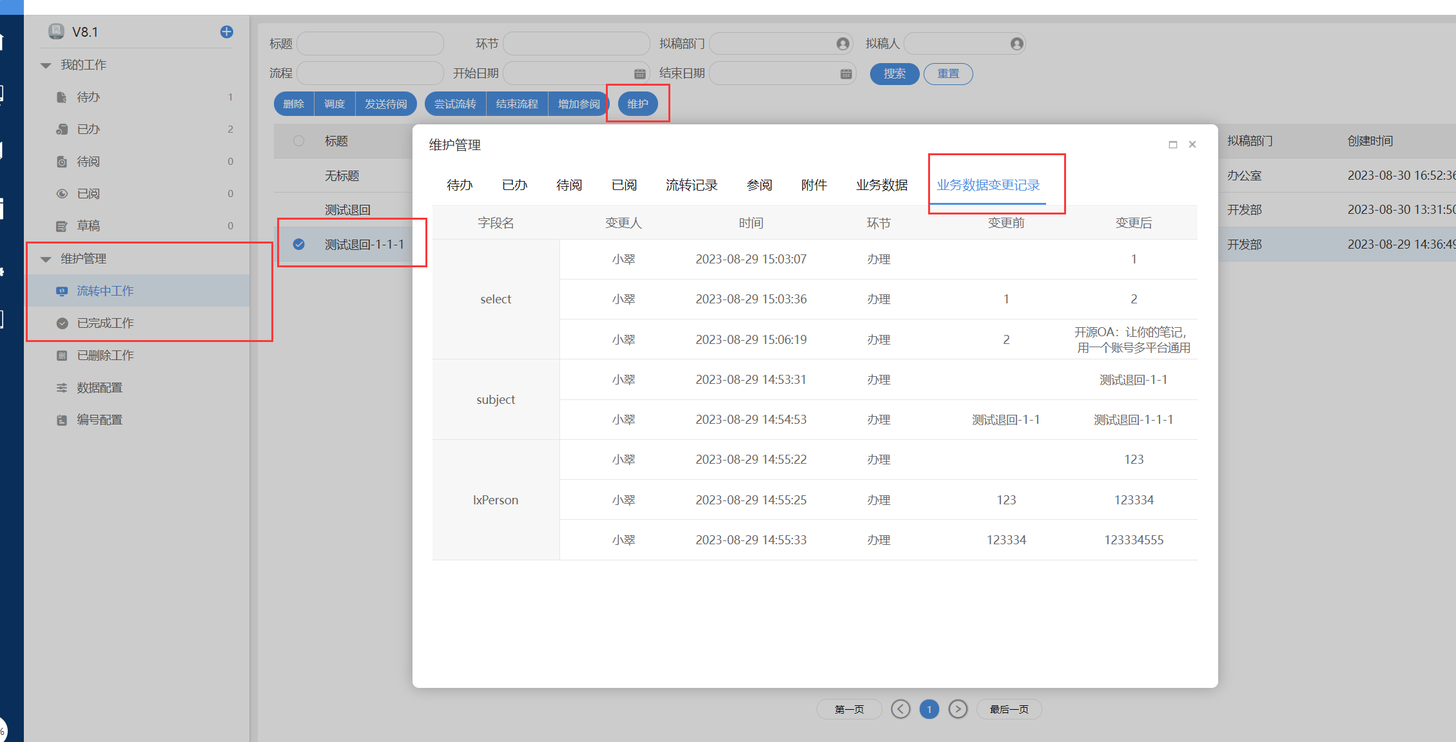
Task: Collapse the 我的工作 tree section
Action: (46, 65)
